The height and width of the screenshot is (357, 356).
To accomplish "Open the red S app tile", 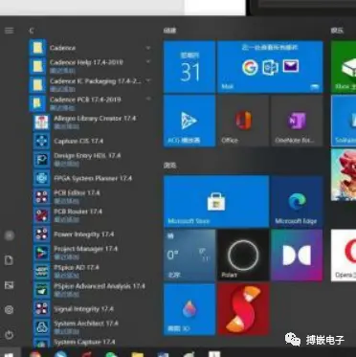I will coord(243,309).
